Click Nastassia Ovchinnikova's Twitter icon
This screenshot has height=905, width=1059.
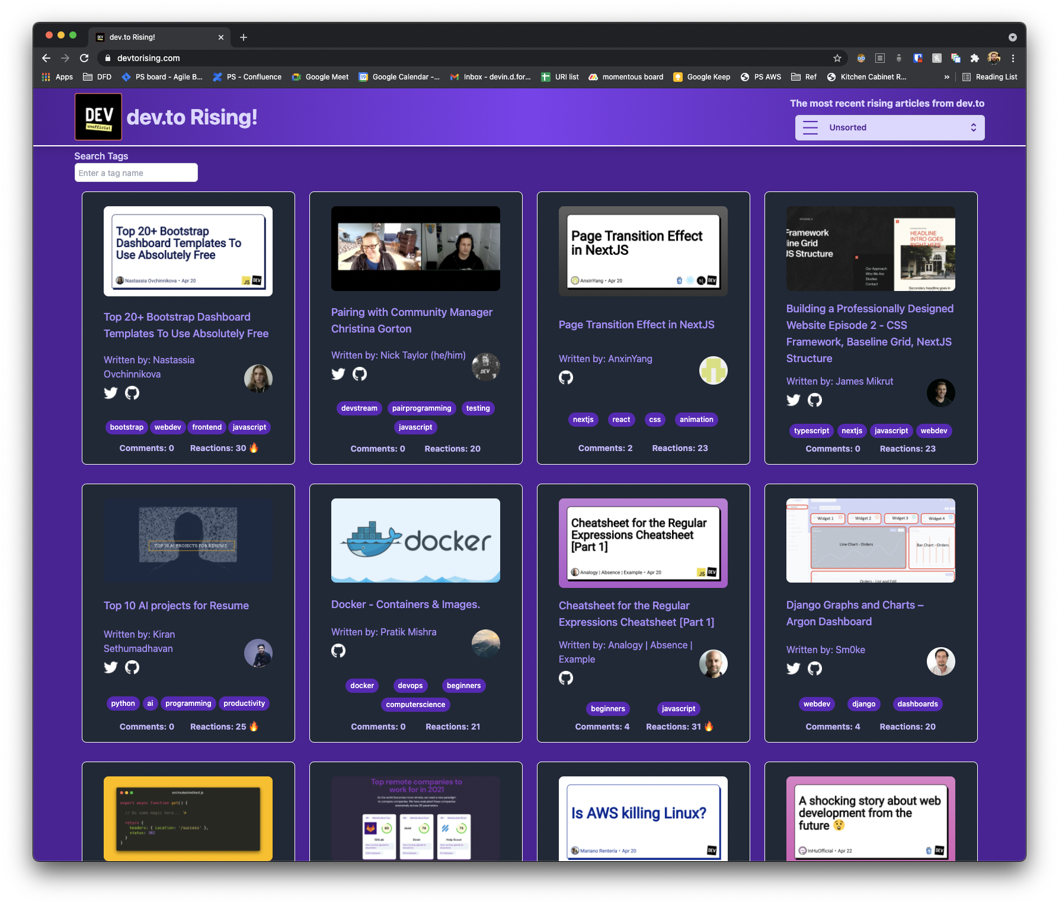tap(111, 392)
